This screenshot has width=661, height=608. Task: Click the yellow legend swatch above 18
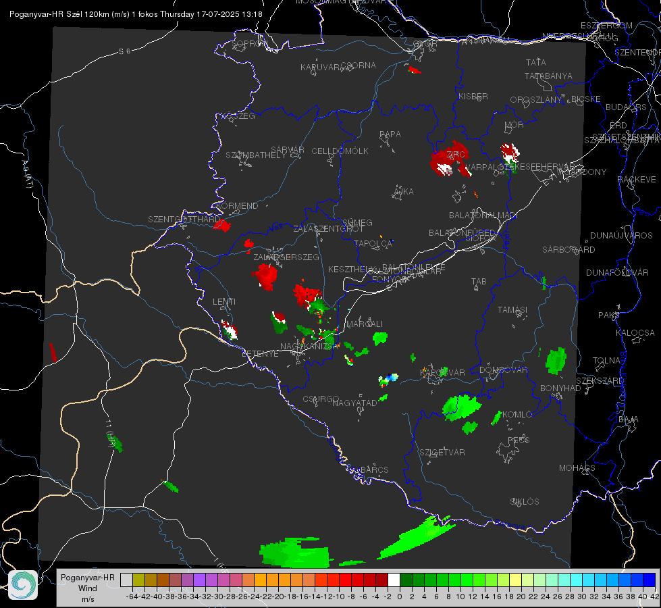coord(516,580)
